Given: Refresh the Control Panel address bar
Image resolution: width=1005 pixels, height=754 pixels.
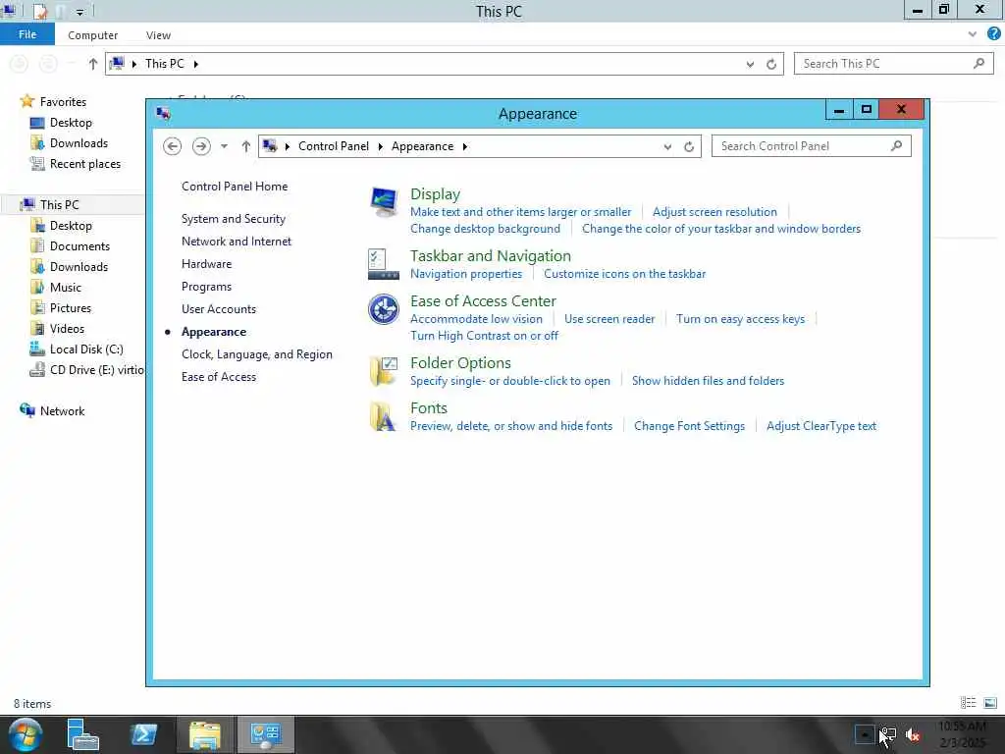Looking at the screenshot, I should click(689, 147).
